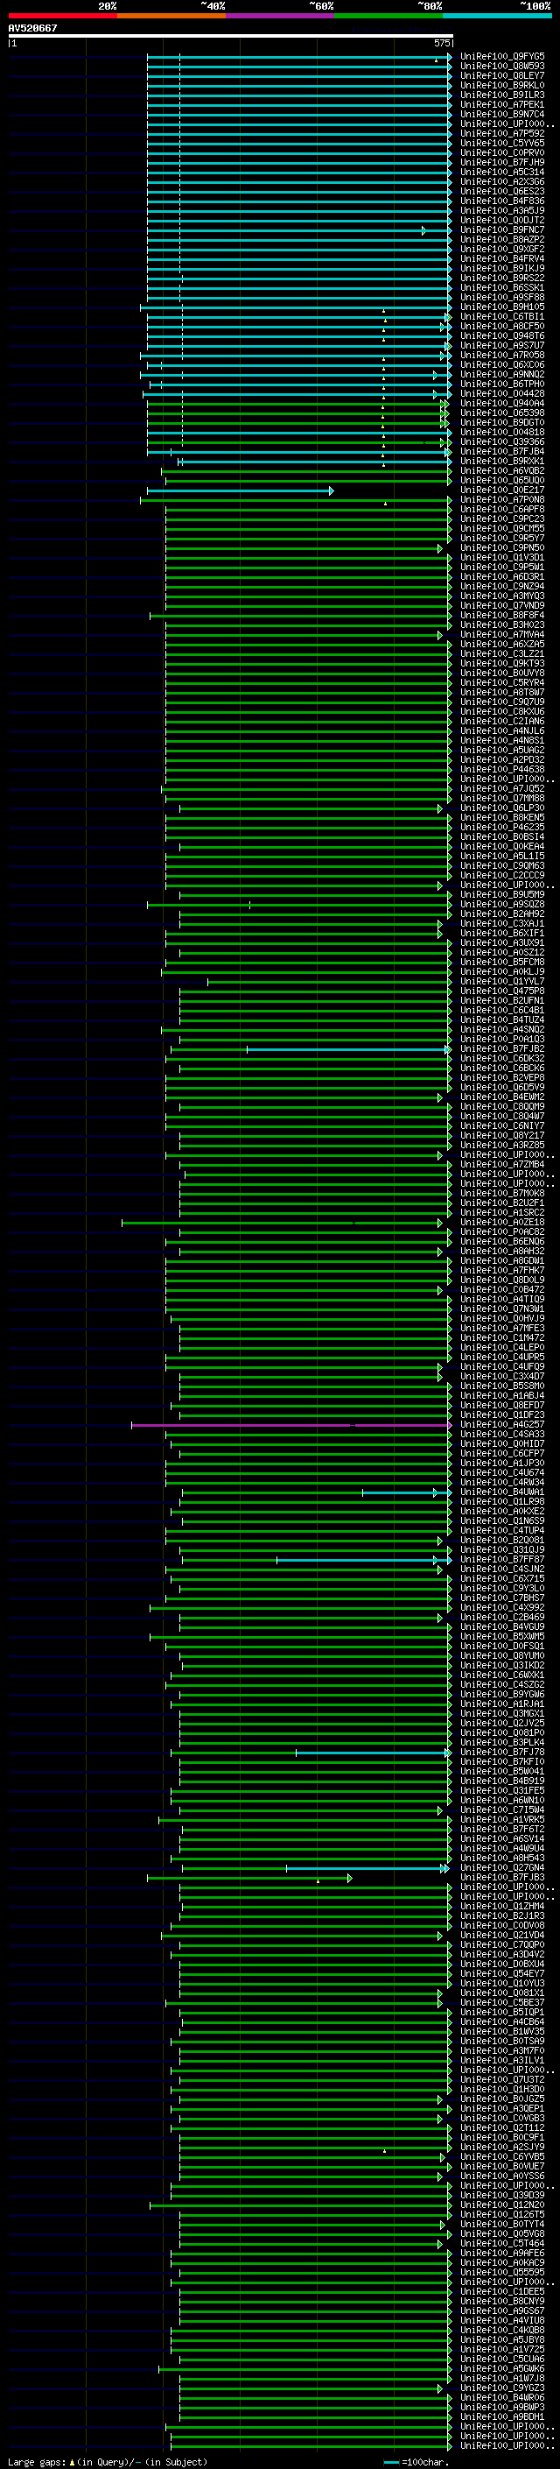Select the UniRef100_A7P0N8 label
The height and width of the screenshot is (2469, 560).
point(502,500)
